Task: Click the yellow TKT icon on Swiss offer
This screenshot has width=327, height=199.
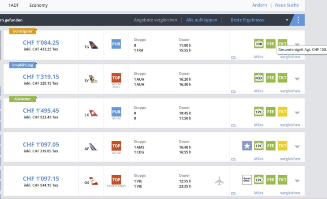Action: click(x=283, y=112)
